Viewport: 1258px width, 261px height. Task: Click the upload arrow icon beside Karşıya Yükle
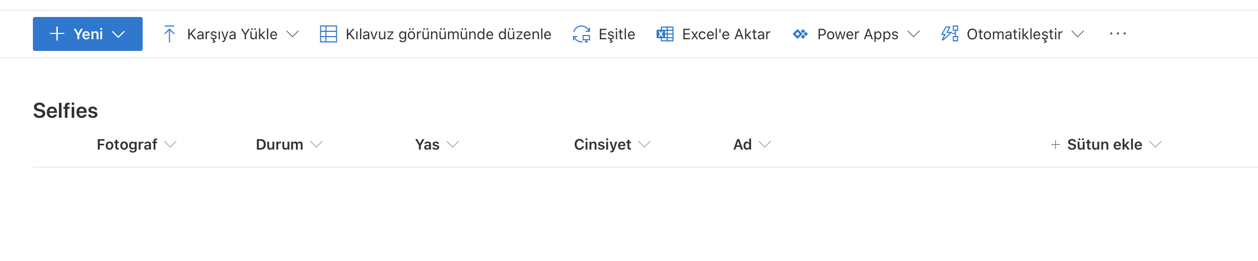(x=169, y=34)
